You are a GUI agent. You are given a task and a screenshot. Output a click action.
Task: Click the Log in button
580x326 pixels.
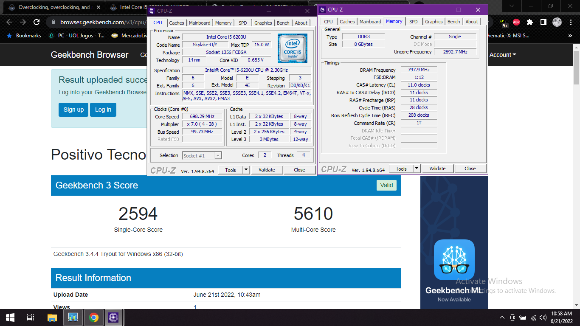103,110
